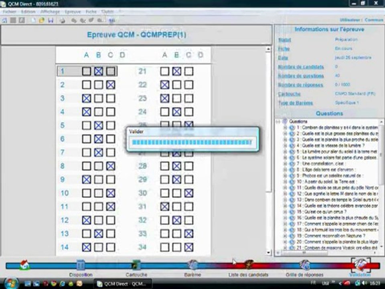
Task: Check answer B for question 22
Action: point(176,85)
